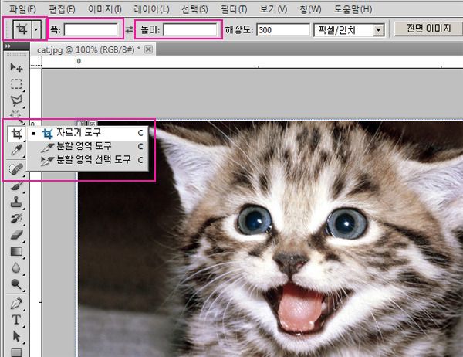Image resolution: width=463 pixels, height=357 pixels.
Task: Open the tool preset picker arrow
Action: (36, 29)
